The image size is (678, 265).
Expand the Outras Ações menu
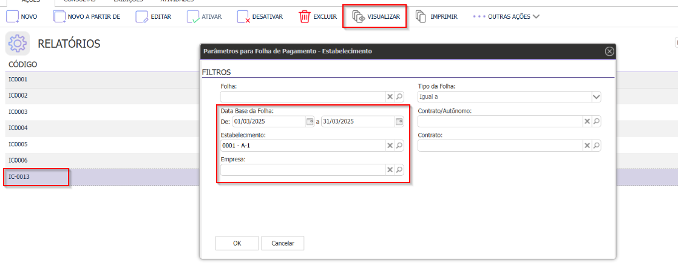tap(506, 16)
